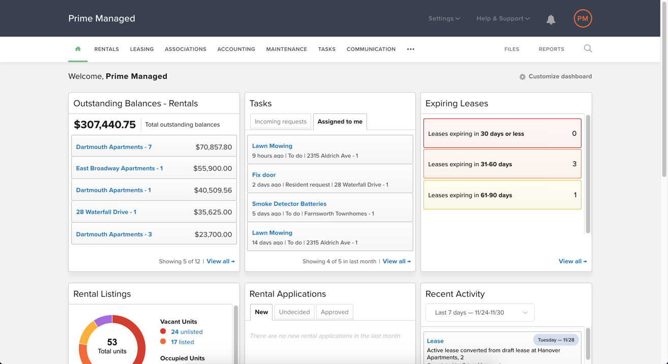Image resolution: width=668 pixels, height=364 pixels.
Task: Click the 17 listed units link
Action: [182, 342]
